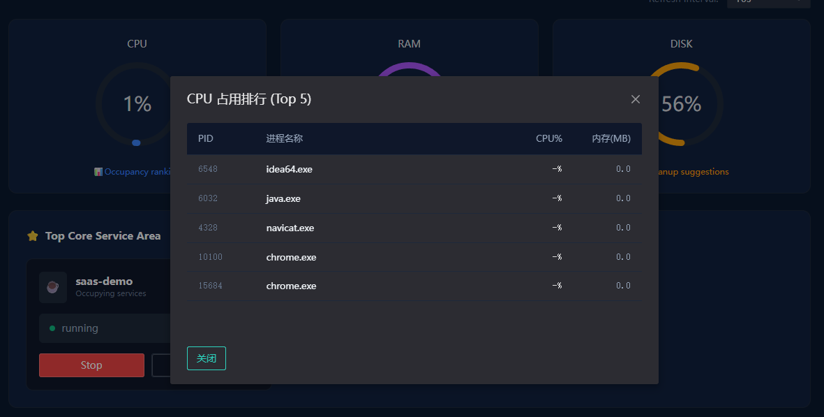
Task: Click PID 6032
Action: coord(208,198)
